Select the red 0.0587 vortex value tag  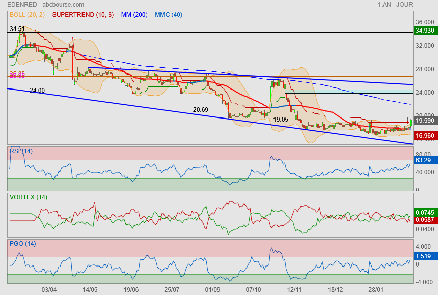tap(425, 220)
